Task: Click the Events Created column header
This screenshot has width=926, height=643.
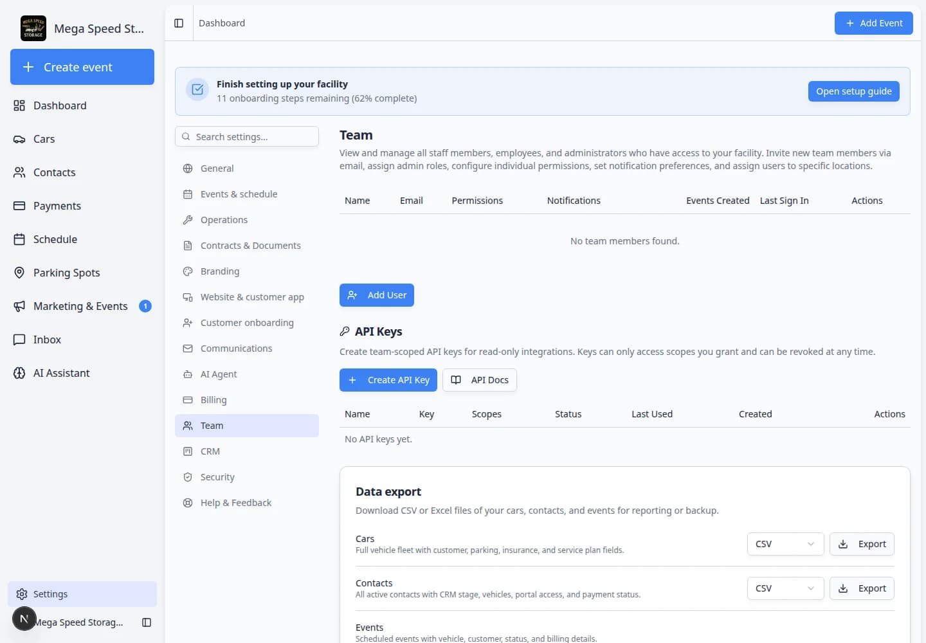Action: (718, 201)
